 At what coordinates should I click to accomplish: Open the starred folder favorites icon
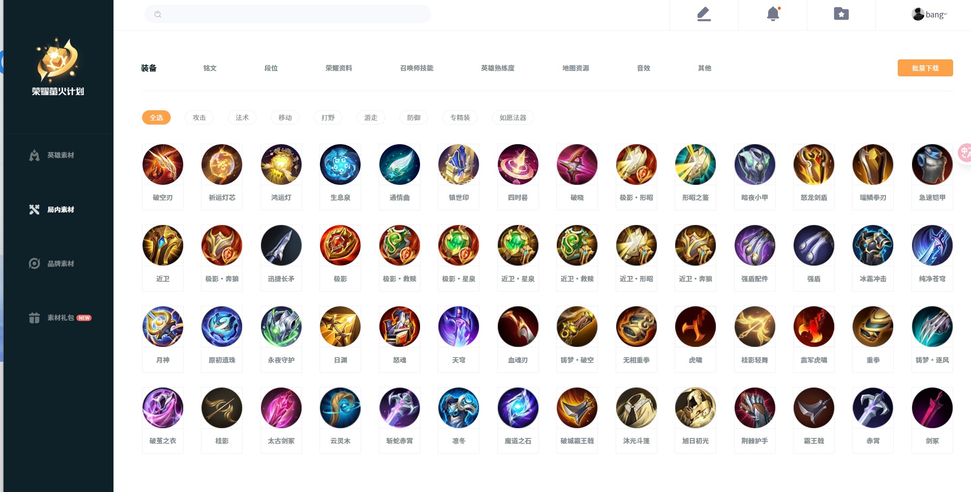pos(841,14)
